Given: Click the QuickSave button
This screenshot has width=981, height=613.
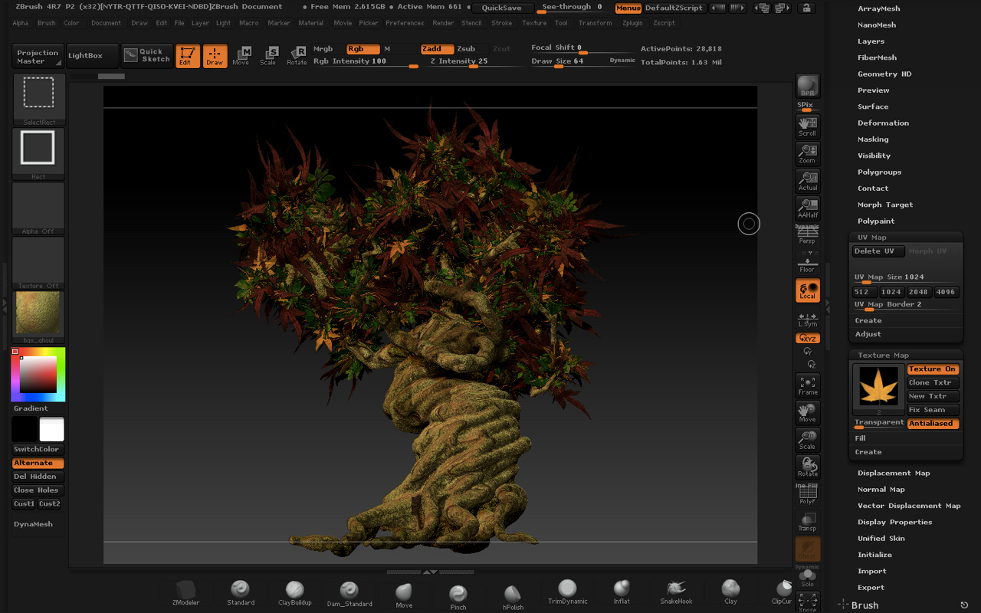Looking at the screenshot, I should tap(503, 8).
